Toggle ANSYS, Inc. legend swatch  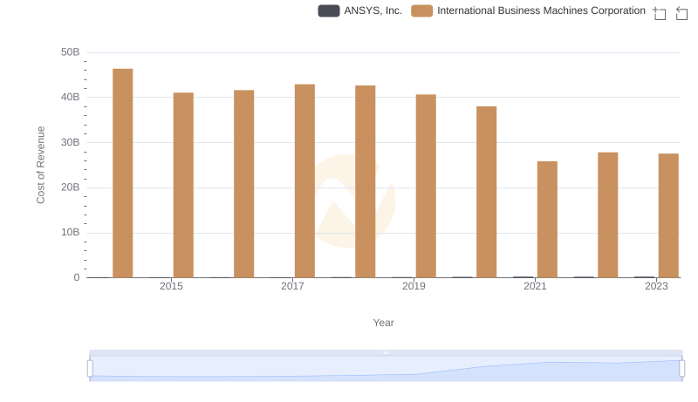click(329, 10)
